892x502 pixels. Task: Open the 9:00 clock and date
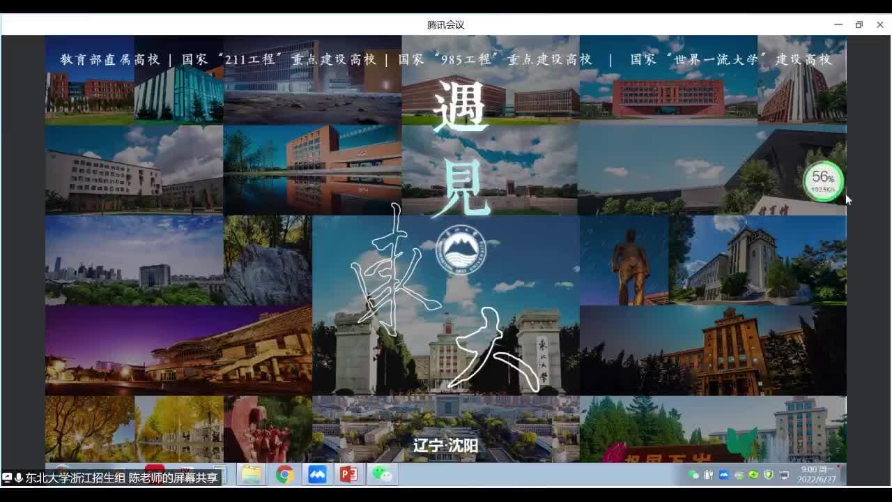817,475
